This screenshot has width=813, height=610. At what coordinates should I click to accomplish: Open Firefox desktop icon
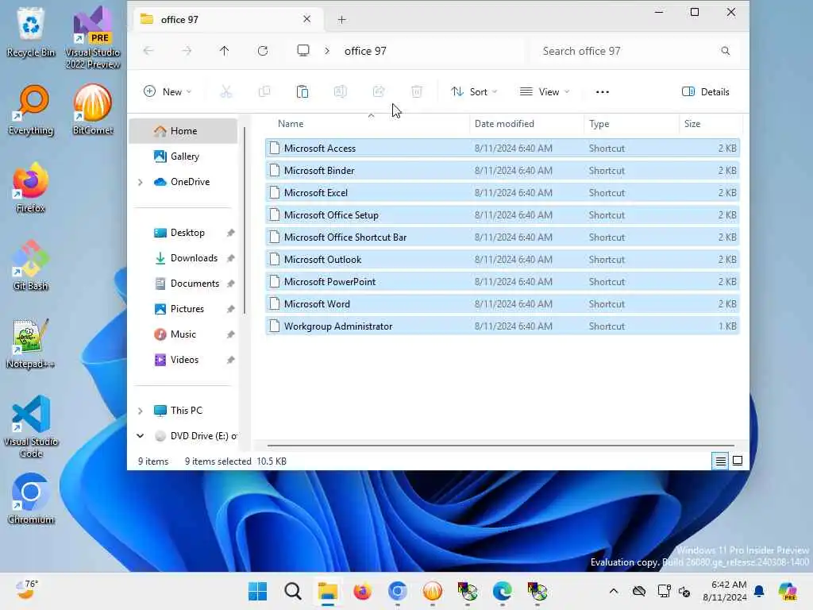[31, 187]
